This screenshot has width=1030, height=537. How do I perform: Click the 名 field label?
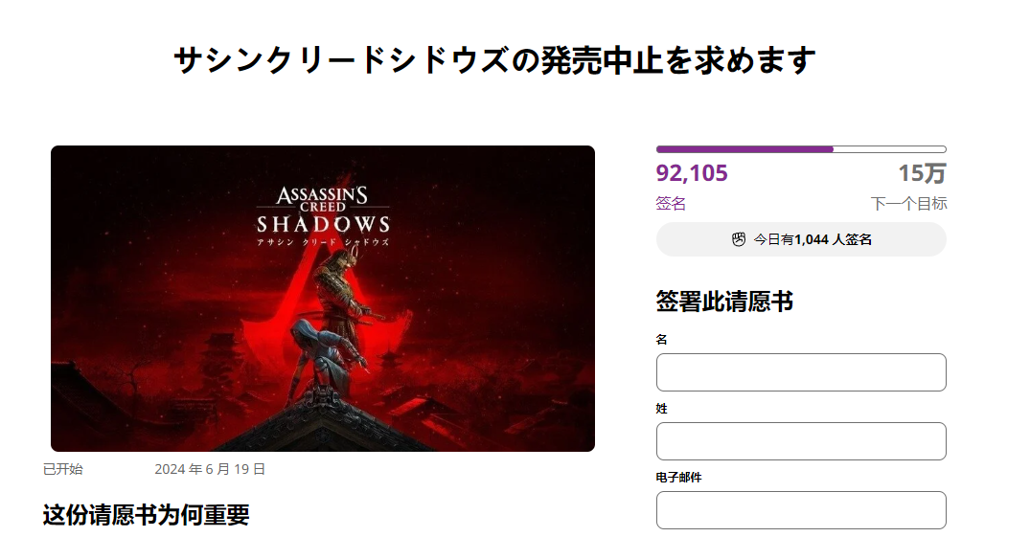pos(661,339)
